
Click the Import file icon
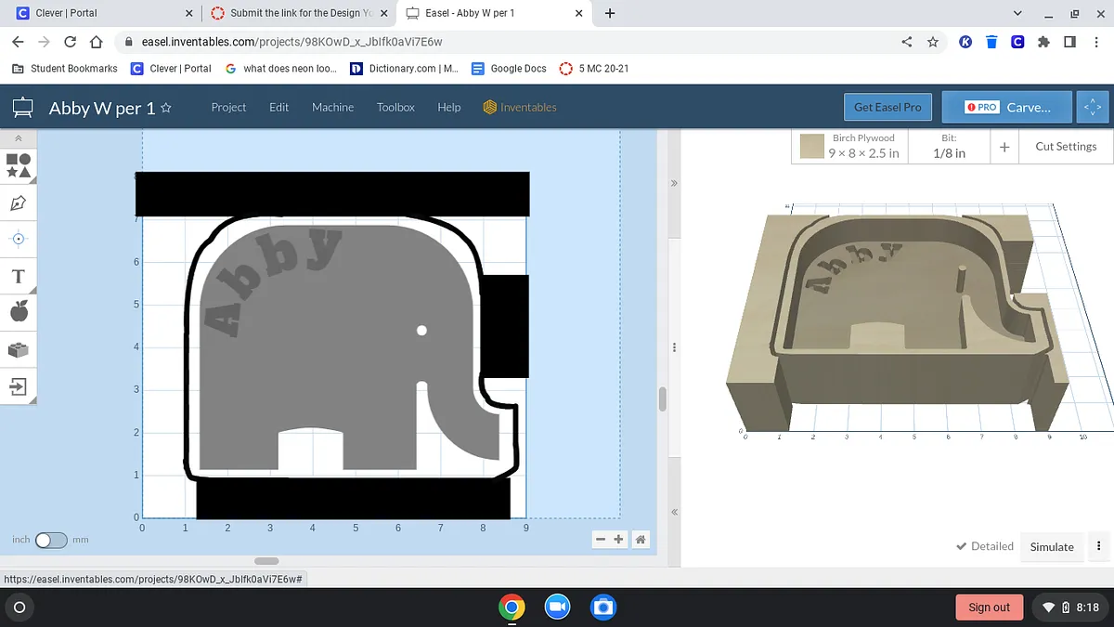[x=19, y=385]
